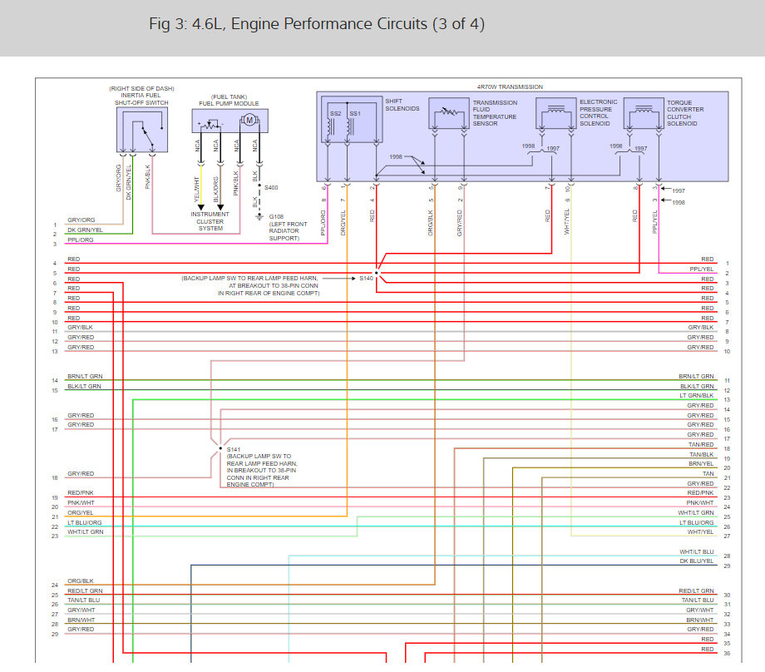Click the backup lamp harness note beside S140

click(249, 285)
